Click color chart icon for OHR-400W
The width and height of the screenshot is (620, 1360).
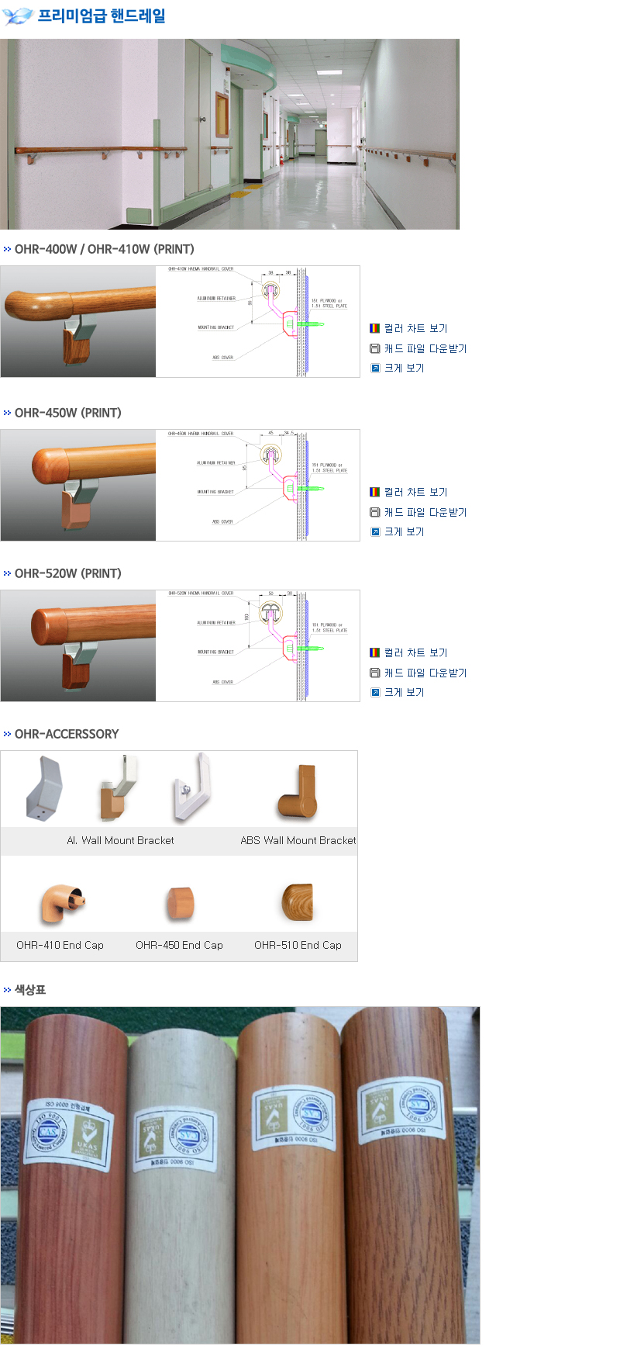(374, 328)
